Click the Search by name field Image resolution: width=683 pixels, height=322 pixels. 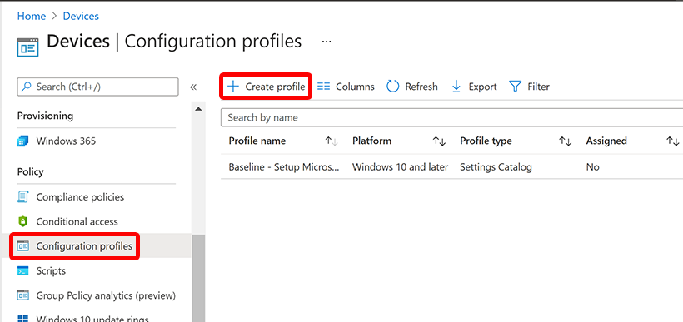(x=451, y=117)
